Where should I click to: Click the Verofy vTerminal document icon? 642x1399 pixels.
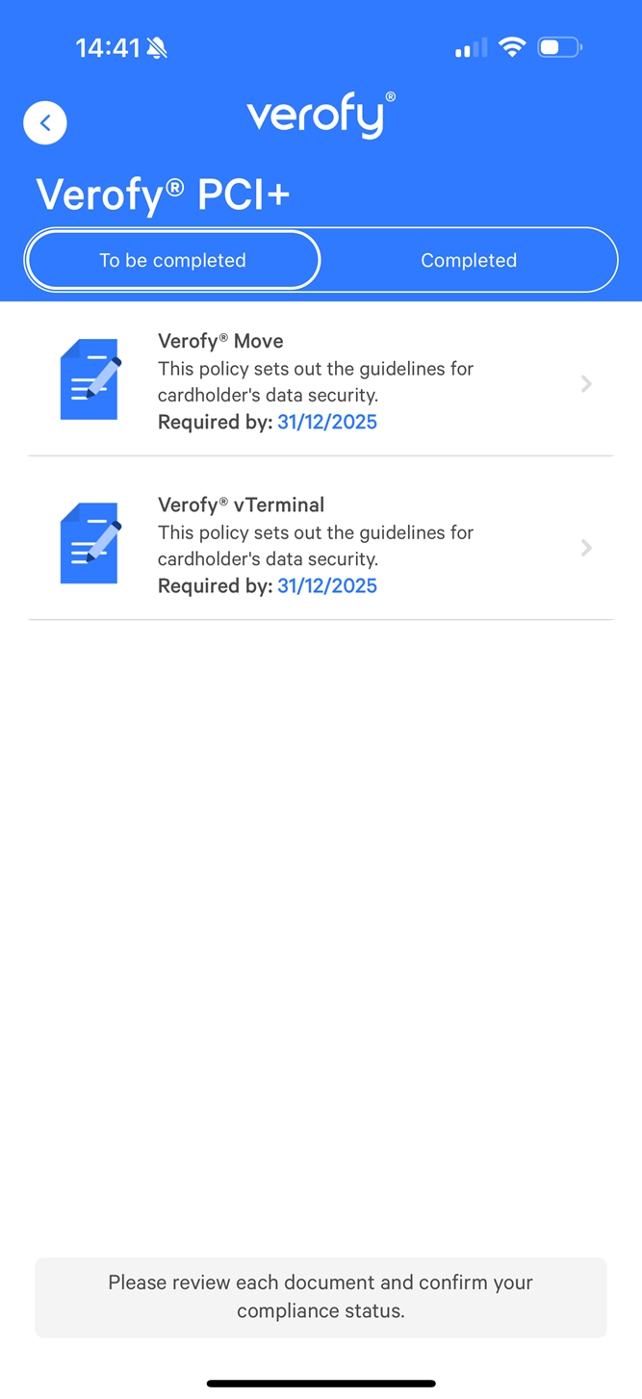(90, 543)
